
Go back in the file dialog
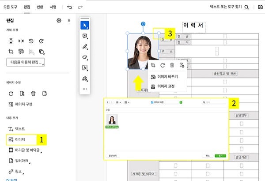pos(108,102)
